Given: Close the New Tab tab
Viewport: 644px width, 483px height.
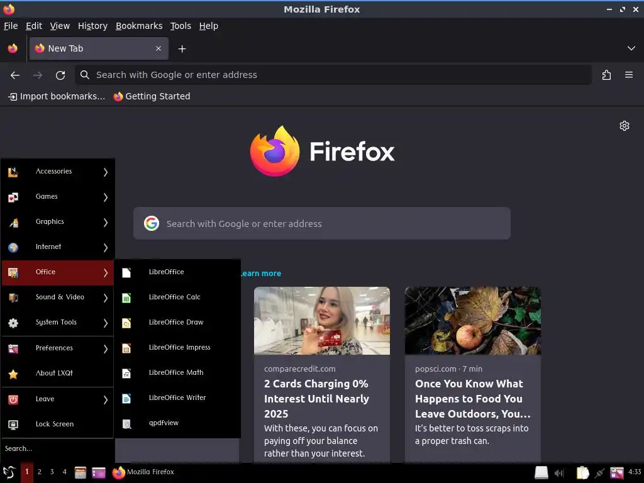Looking at the screenshot, I should pos(158,48).
